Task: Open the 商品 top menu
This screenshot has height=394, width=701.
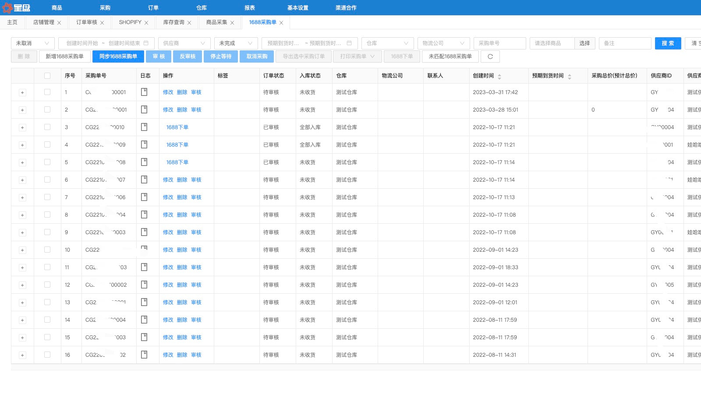Action: (57, 7)
